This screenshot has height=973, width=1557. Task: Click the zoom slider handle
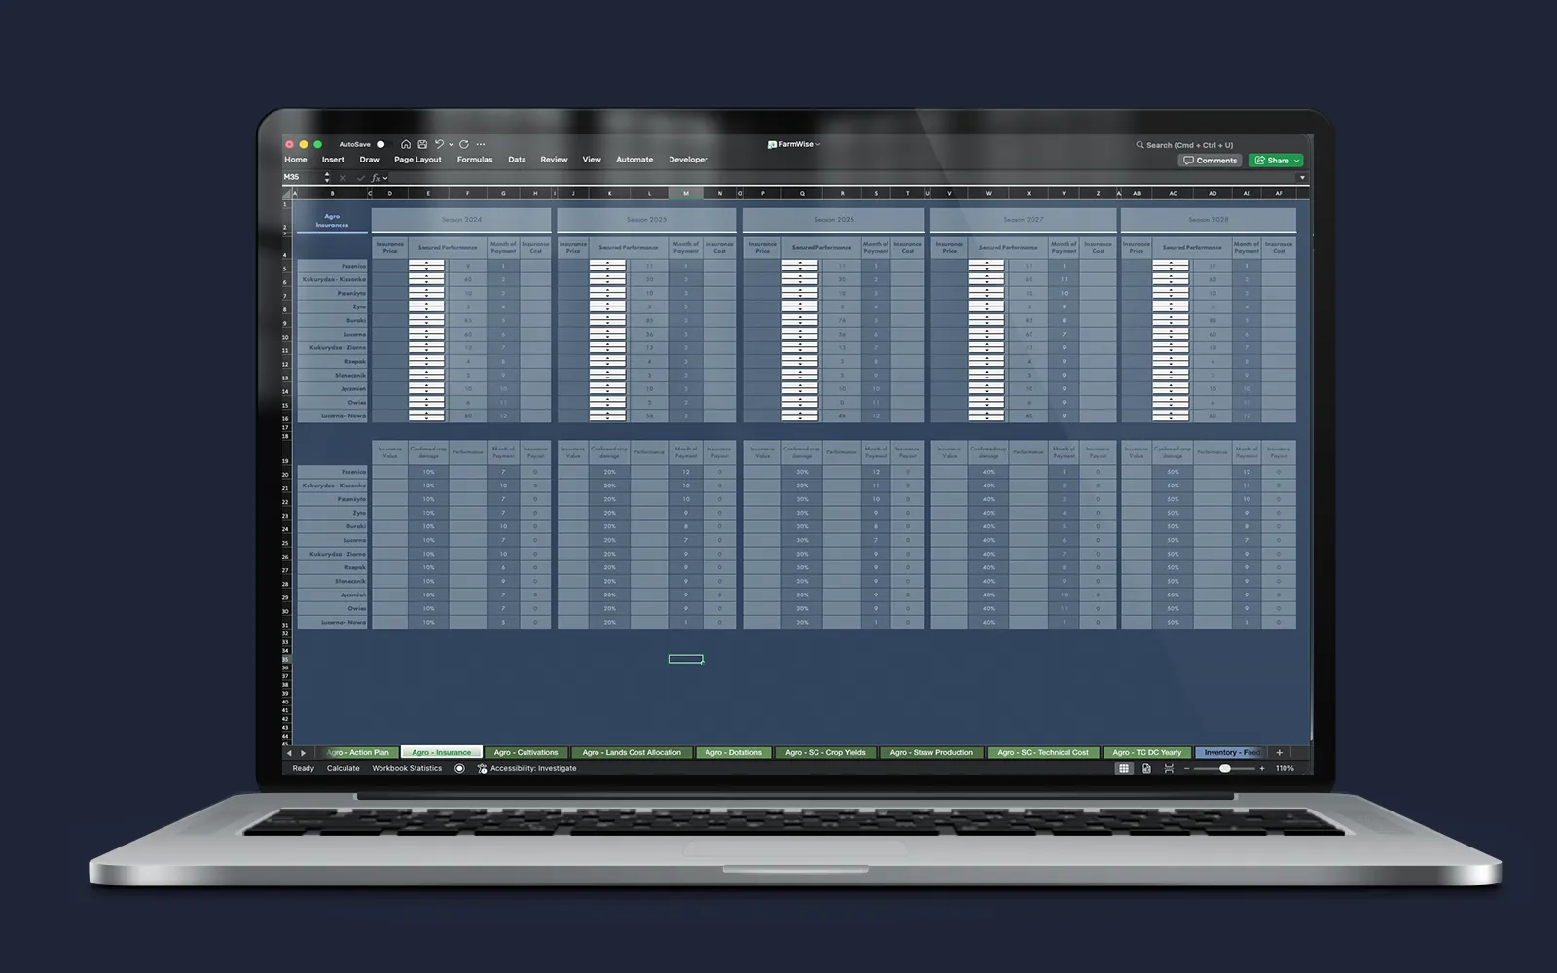point(1225,768)
